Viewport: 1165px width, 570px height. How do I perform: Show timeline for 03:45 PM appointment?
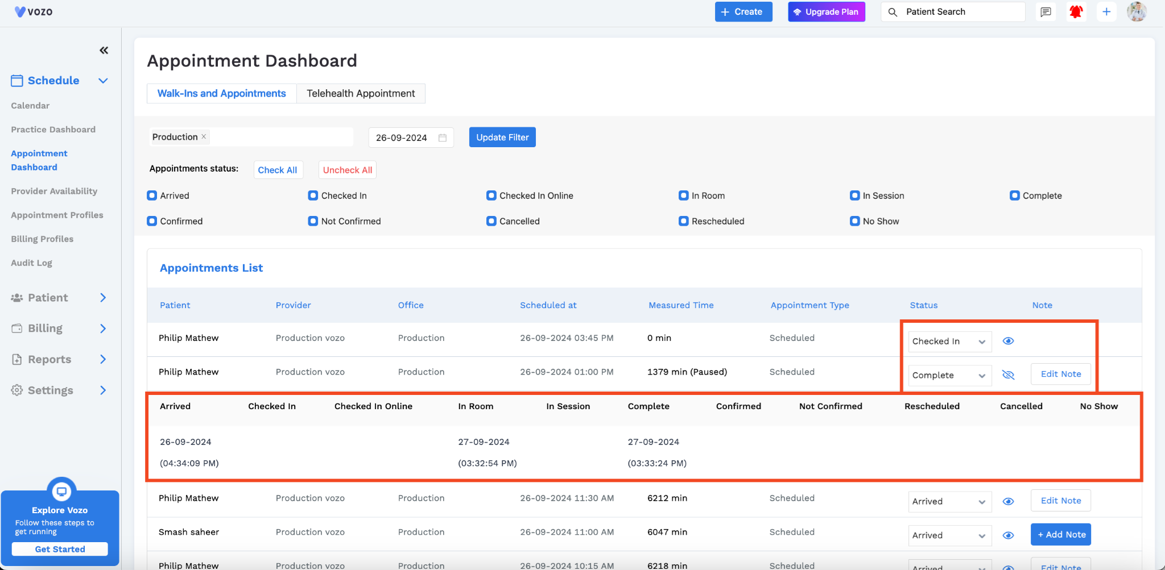point(1008,341)
